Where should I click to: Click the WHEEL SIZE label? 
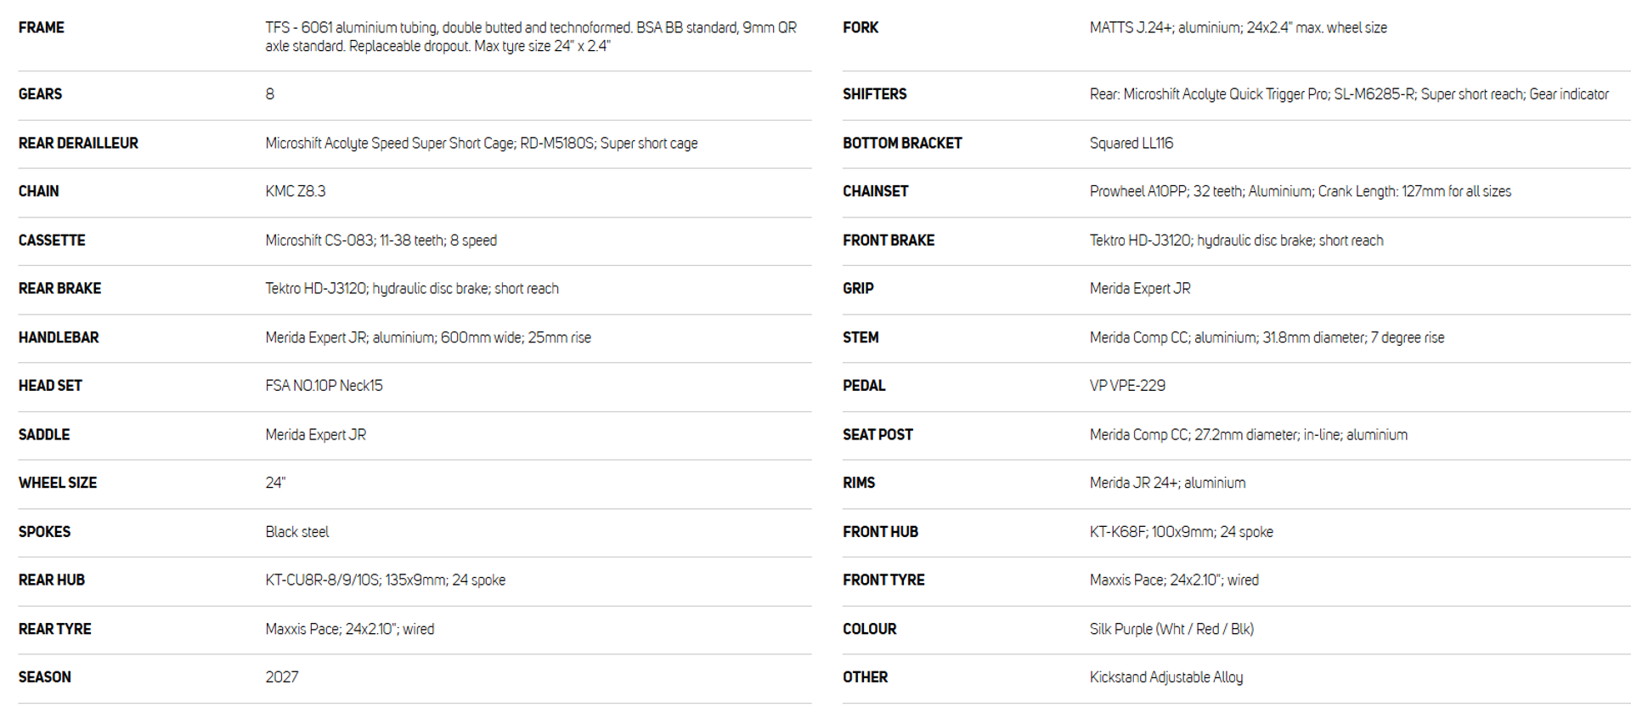[57, 483]
